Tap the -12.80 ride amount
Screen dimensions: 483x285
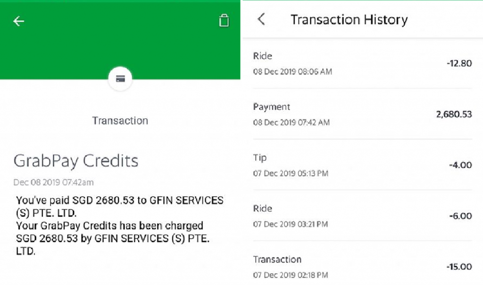pyautogui.click(x=459, y=63)
